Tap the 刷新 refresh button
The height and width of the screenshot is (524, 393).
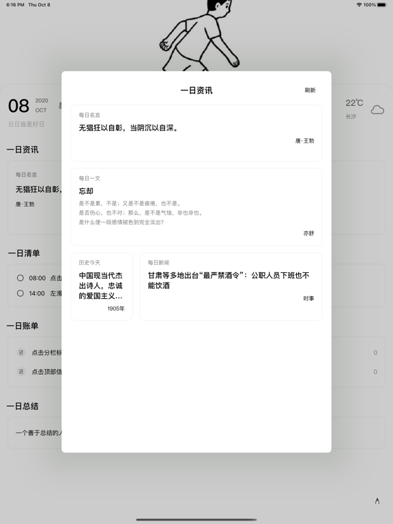(x=310, y=90)
